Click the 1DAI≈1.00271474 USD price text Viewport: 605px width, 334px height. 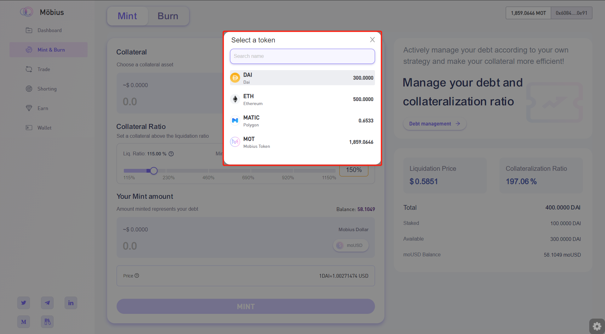344,276
